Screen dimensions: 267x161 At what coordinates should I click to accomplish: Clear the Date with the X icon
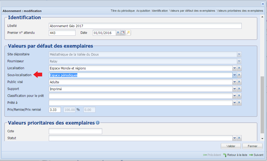point(118,32)
